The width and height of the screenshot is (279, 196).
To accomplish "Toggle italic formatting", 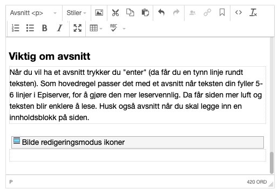I will coord(59,28).
